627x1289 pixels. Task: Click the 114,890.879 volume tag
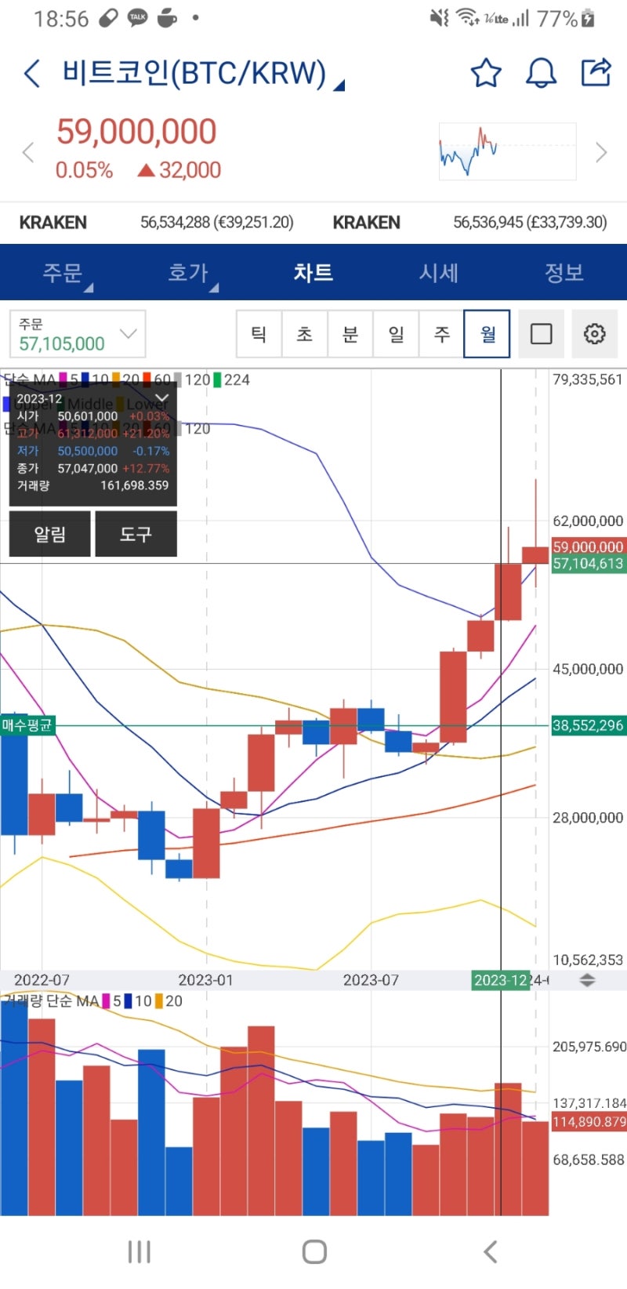click(589, 1122)
